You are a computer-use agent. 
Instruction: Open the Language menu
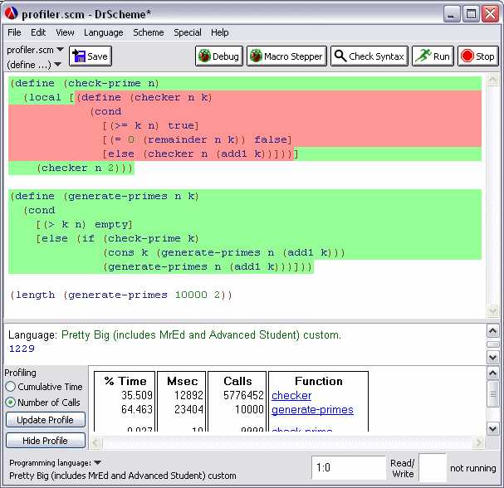tap(104, 32)
